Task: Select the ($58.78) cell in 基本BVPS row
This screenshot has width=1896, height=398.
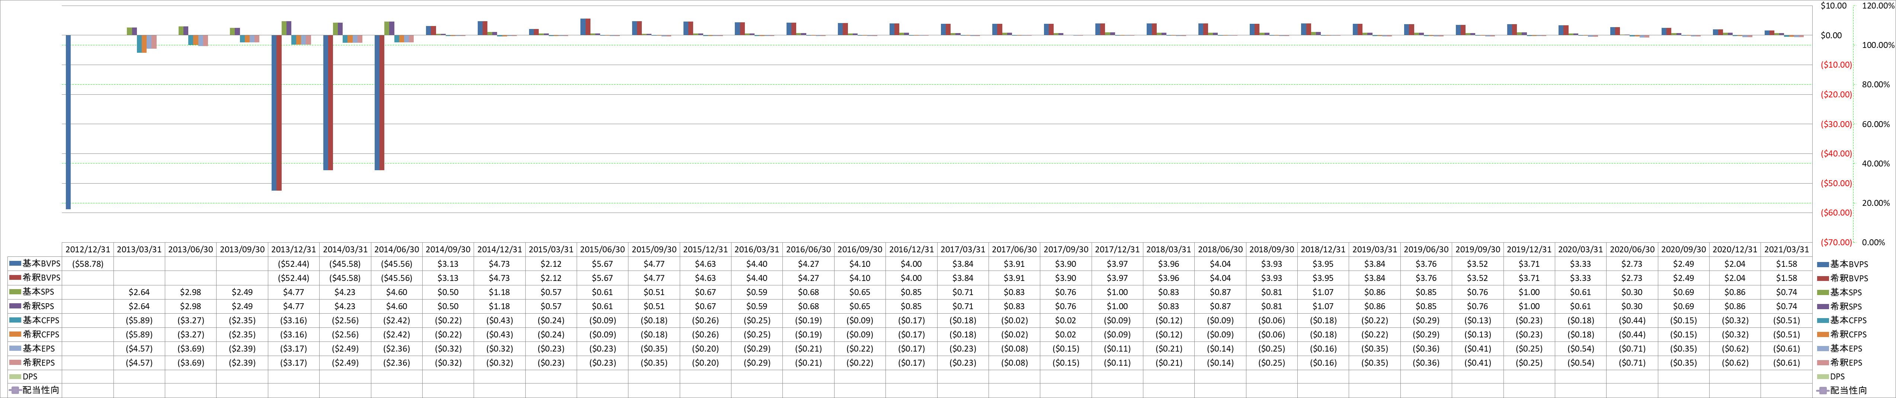Action: click(x=87, y=264)
